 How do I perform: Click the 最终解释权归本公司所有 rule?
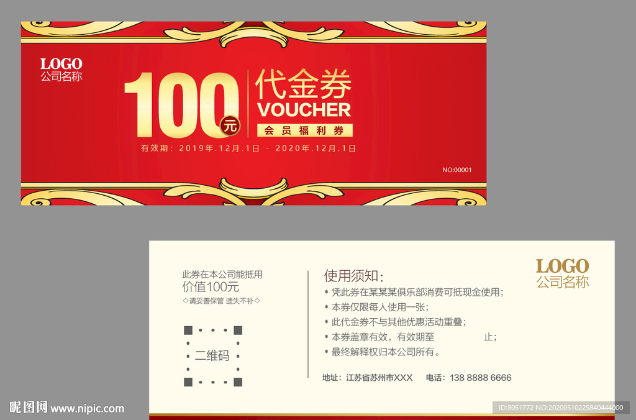[383, 352]
